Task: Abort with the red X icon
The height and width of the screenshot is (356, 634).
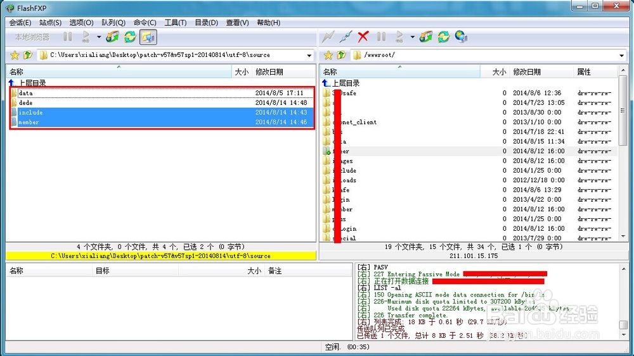Action: coord(363,37)
